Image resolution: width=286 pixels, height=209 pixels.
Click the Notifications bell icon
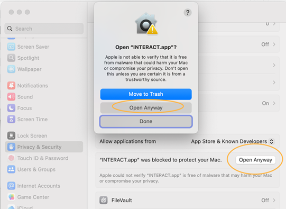pyautogui.click(x=11, y=86)
